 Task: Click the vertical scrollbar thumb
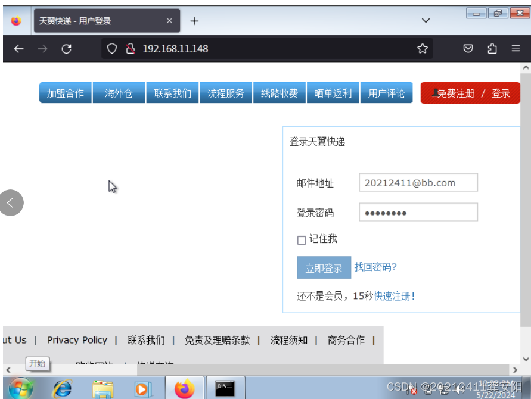pos(526,199)
